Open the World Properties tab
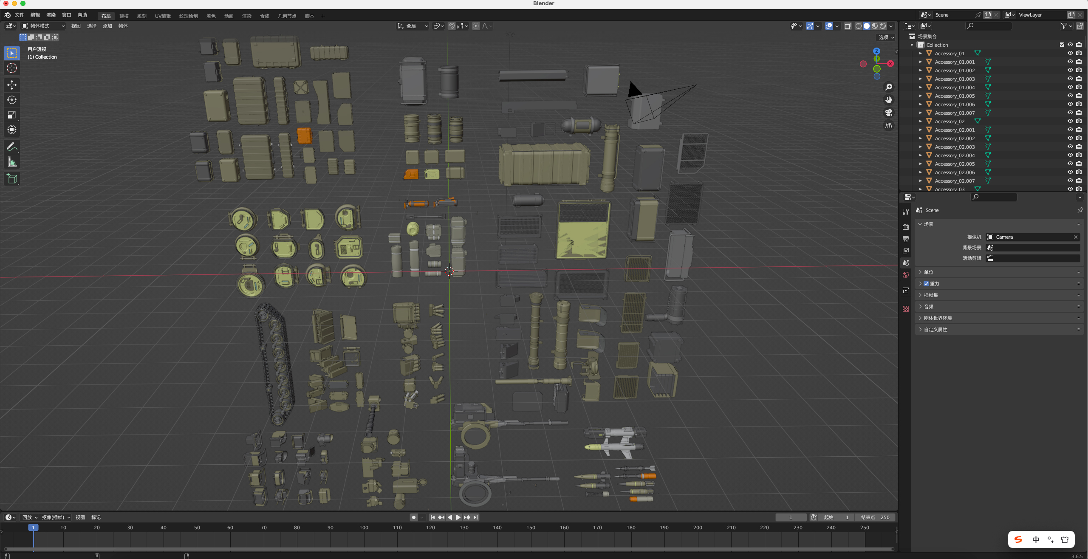This screenshot has height=559, width=1088. pos(906,275)
